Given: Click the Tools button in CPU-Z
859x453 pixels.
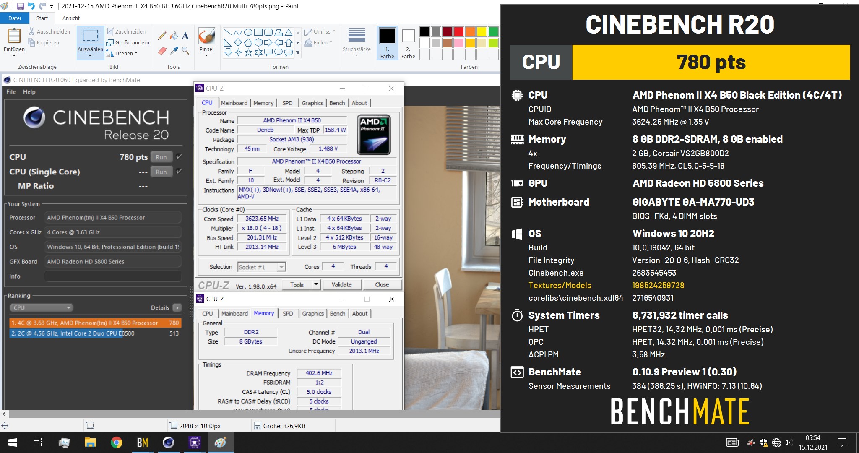Looking at the screenshot, I should coord(297,285).
